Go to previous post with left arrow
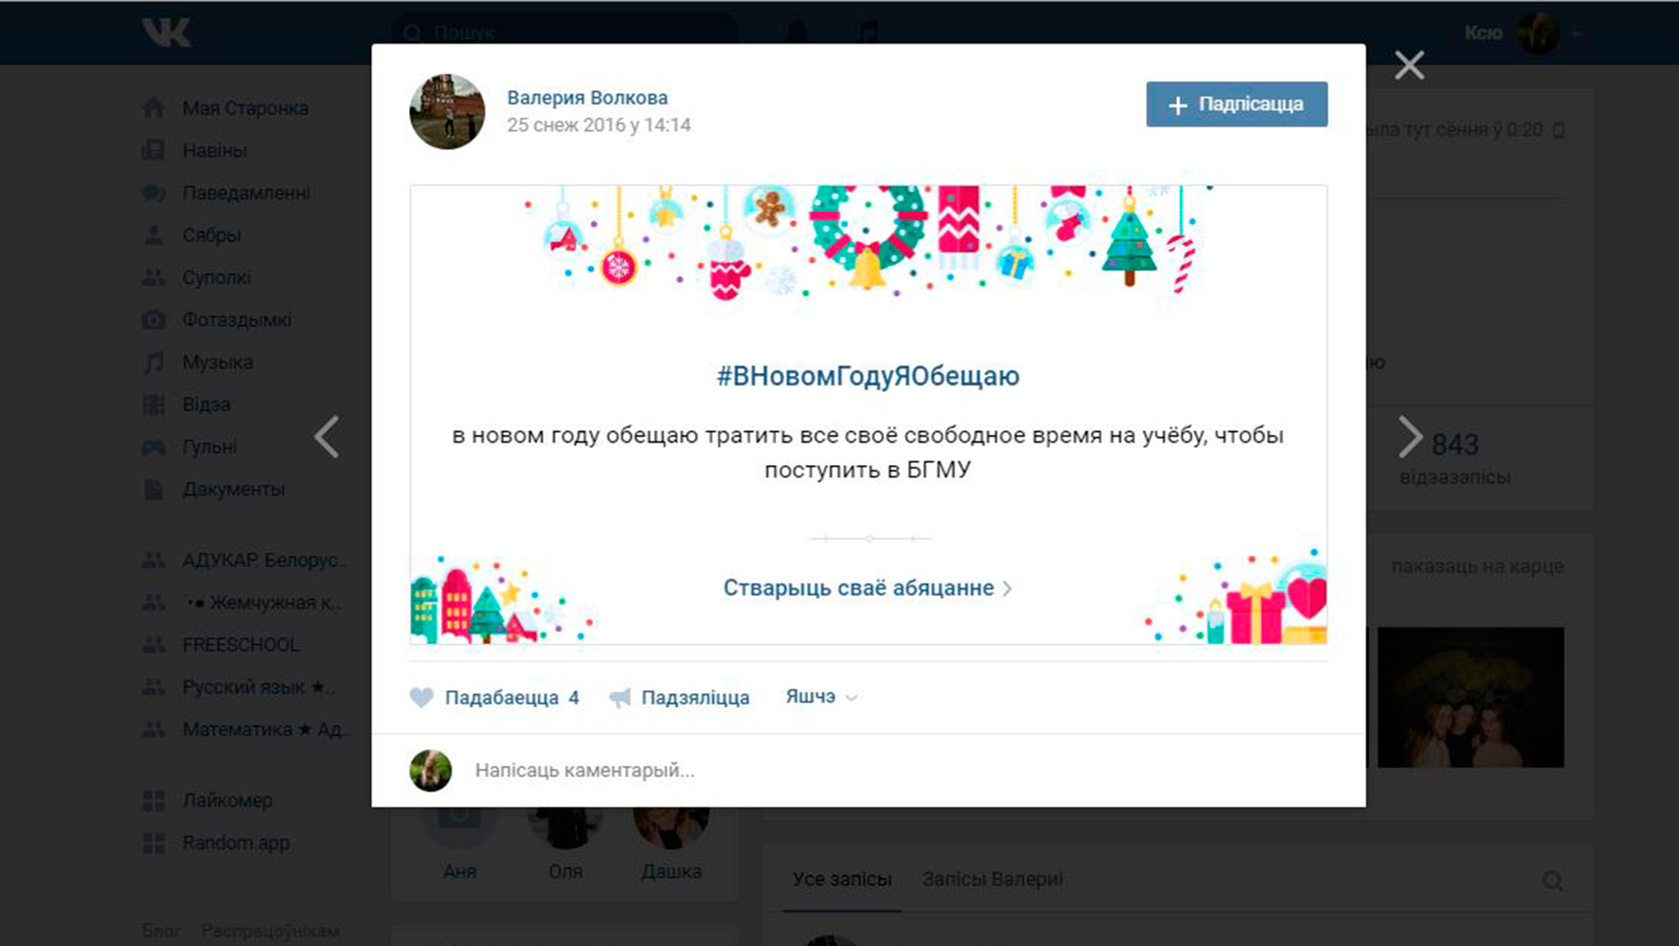 pos(327,437)
